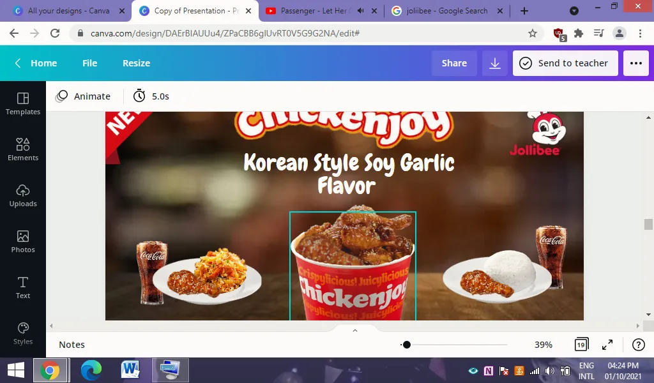
Task: Click the download icon button
Action: pos(495,63)
